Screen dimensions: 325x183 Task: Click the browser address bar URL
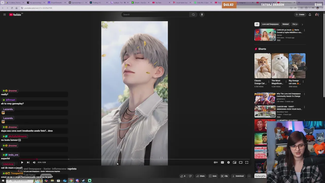[38, 8]
